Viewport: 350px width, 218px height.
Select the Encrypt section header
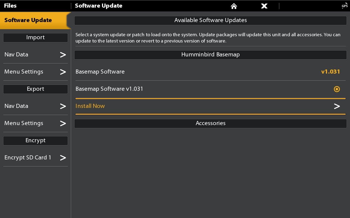click(36, 141)
